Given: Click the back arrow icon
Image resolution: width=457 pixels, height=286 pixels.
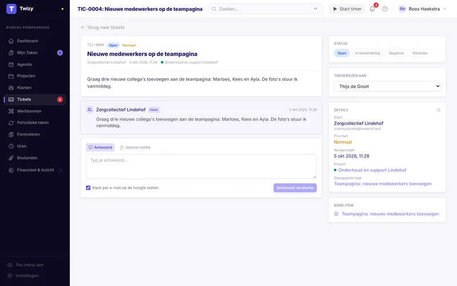Looking at the screenshot, I should (x=83, y=27).
